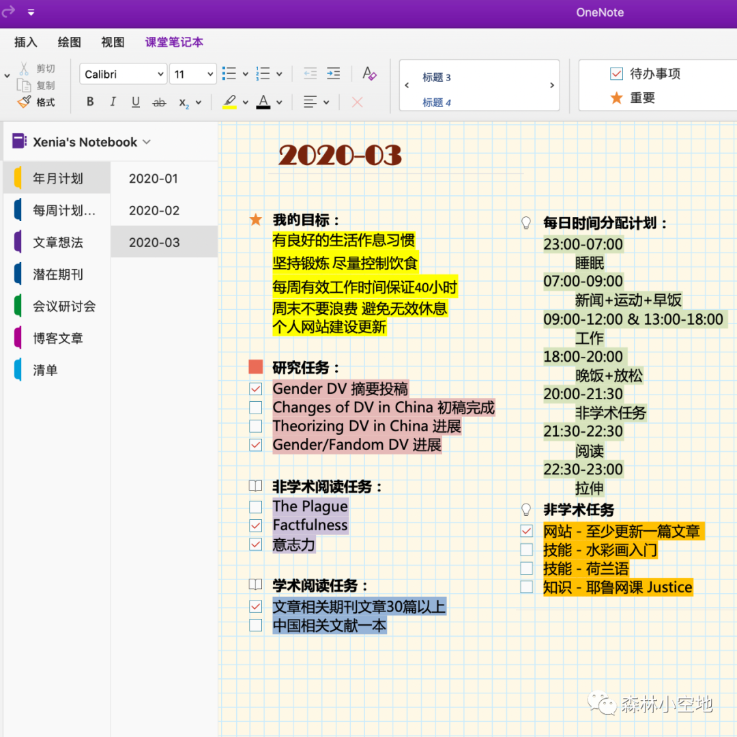The height and width of the screenshot is (737, 737).
Task: Expand Xenia's Notebook list
Action: pyautogui.click(x=146, y=142)
